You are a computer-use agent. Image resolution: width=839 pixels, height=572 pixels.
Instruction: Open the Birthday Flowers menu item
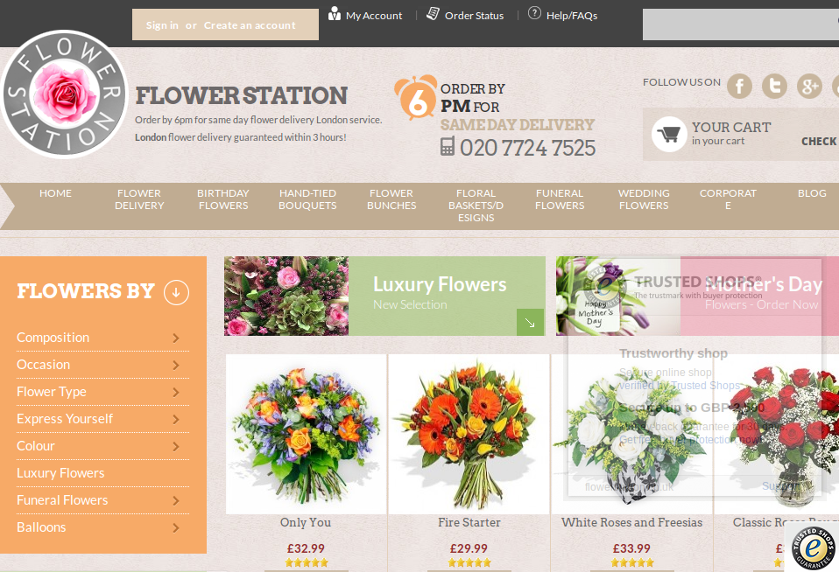coord(223,199)
